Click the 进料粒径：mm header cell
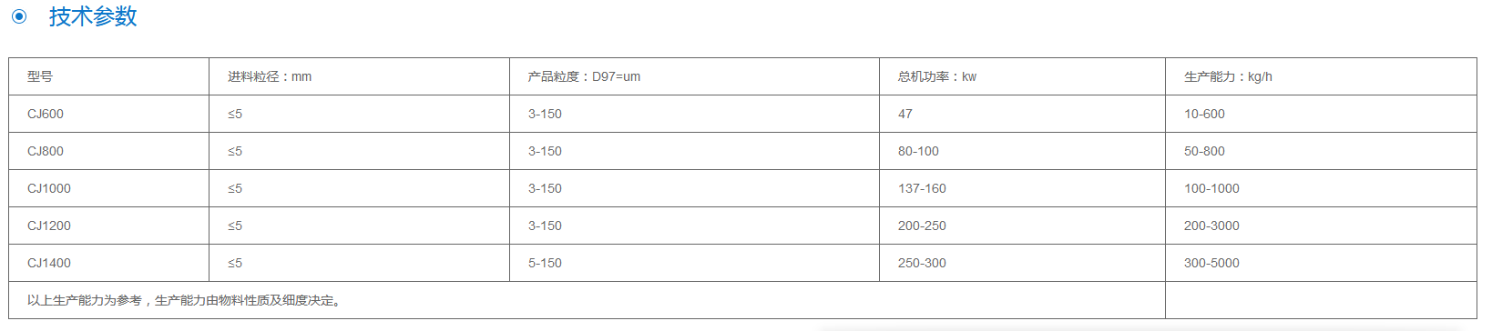 tap(360, 76)
